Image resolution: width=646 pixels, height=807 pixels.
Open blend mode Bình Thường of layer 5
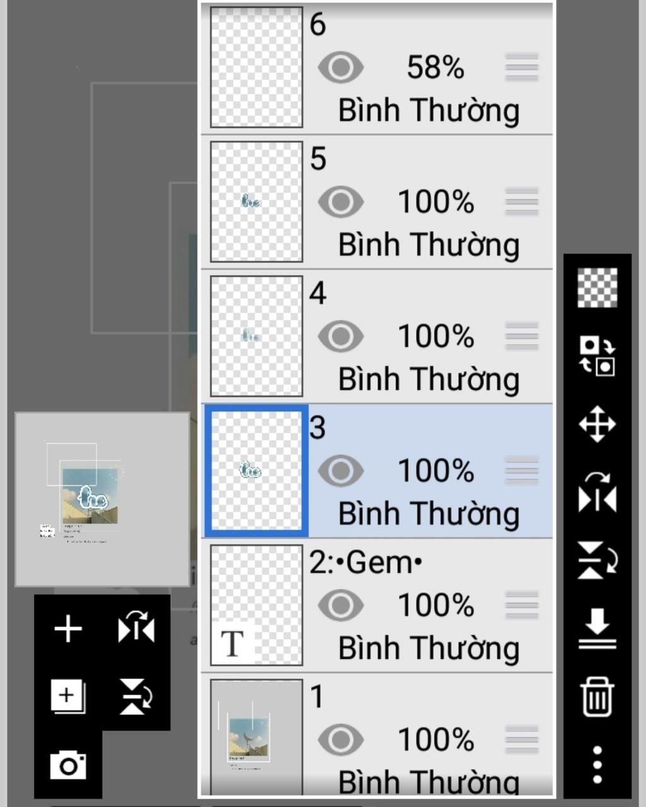pyautogui.click(x=429, y=245)
